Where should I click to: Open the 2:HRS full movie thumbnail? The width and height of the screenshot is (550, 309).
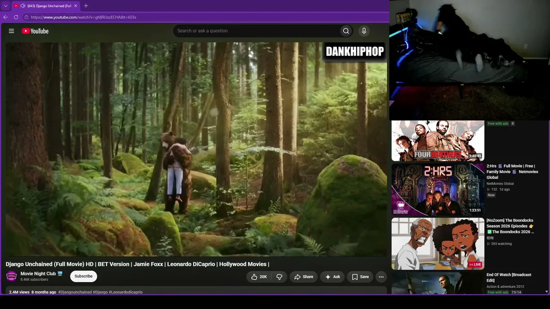pos(438,189)
